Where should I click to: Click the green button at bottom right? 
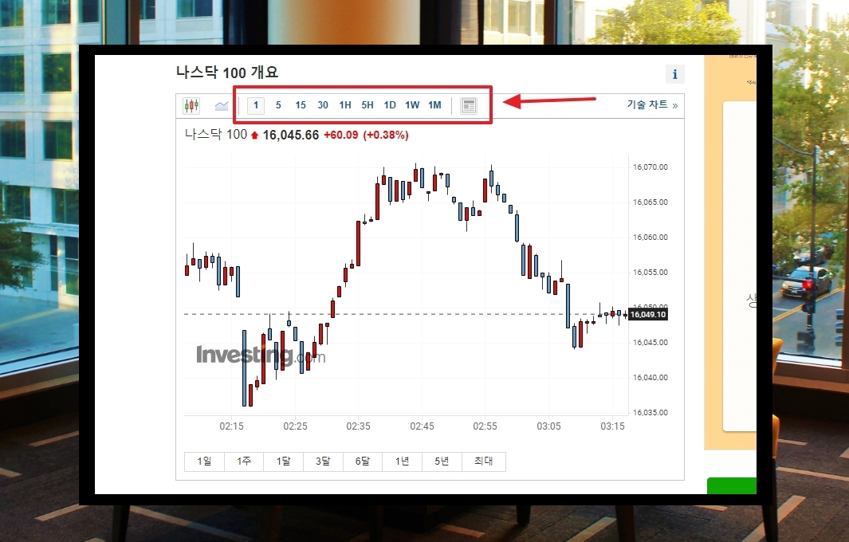pyautogui.click(x=732, y=485)
